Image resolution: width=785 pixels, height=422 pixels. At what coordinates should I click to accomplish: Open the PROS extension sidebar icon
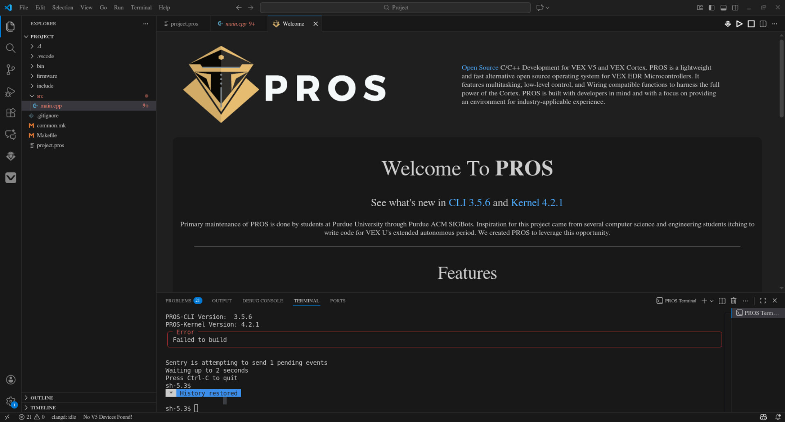pos(11,156)
